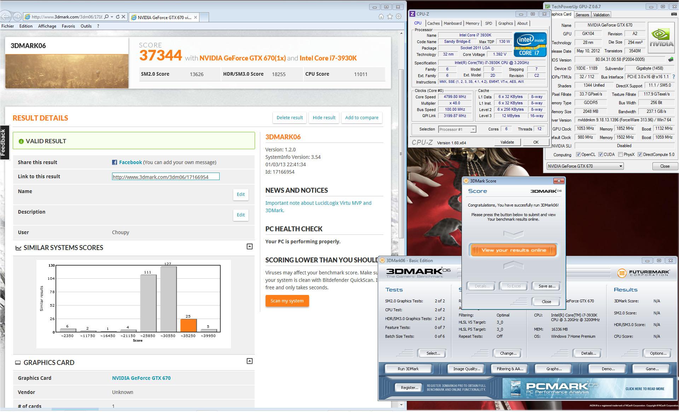
Task: Close the 3DMark Score dialog with X
Action: click(558, 181)
